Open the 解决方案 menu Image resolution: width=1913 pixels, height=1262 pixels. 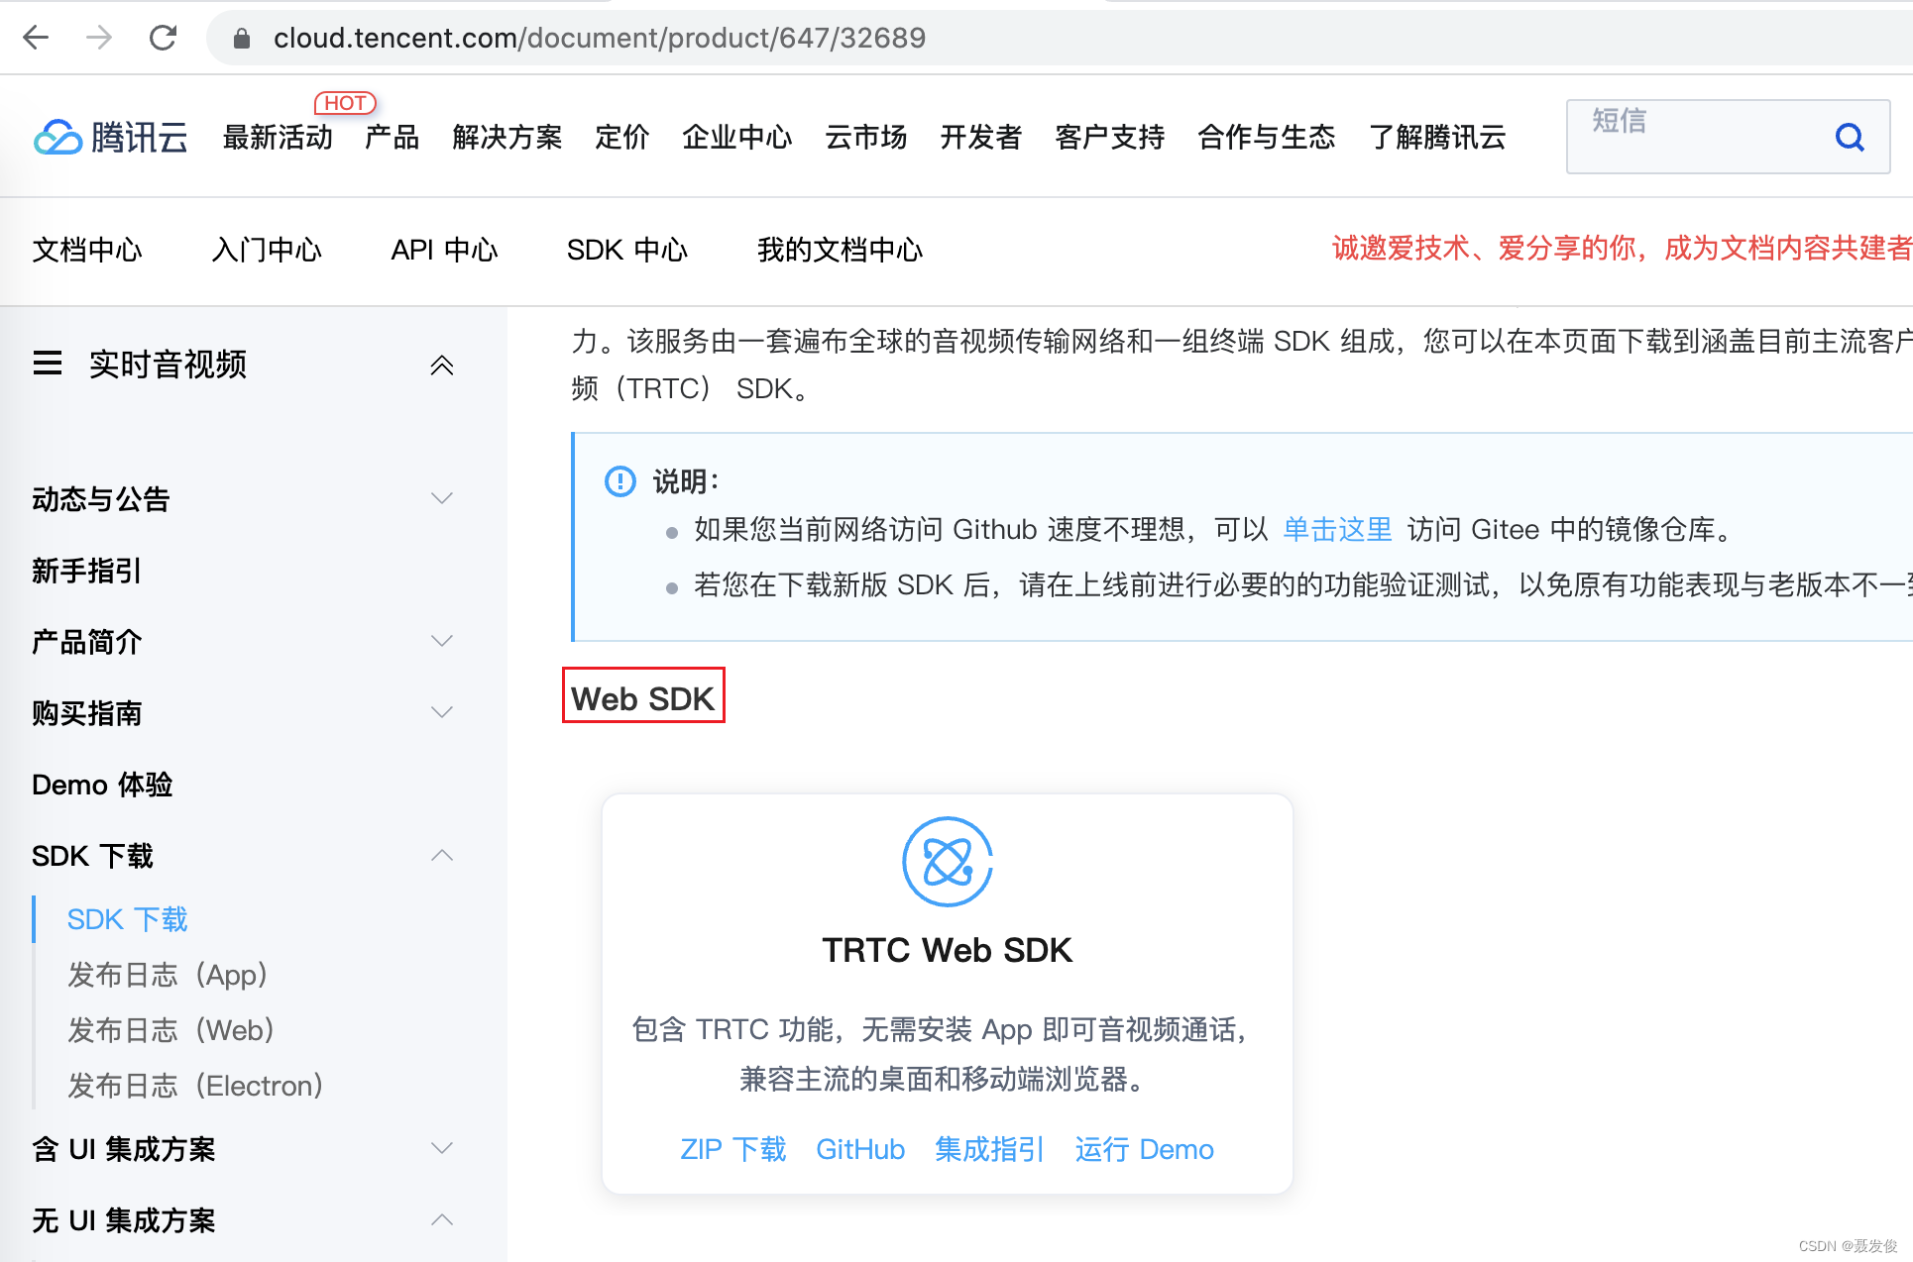[x=507, y=137]
